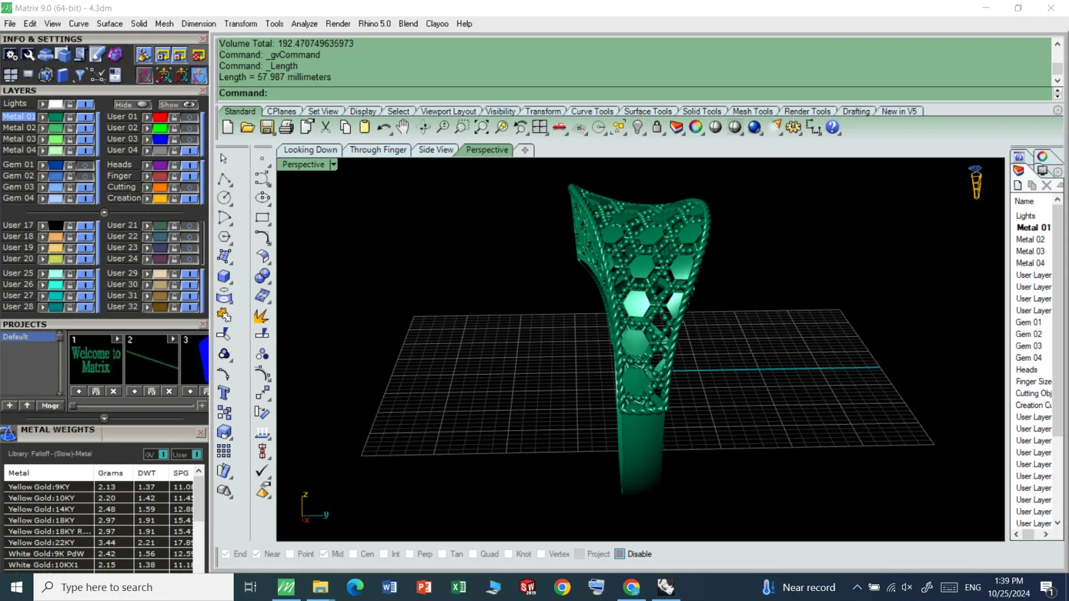Click the Undo arrow icon
Screen dimensions: 1069x601
(384, 127)
